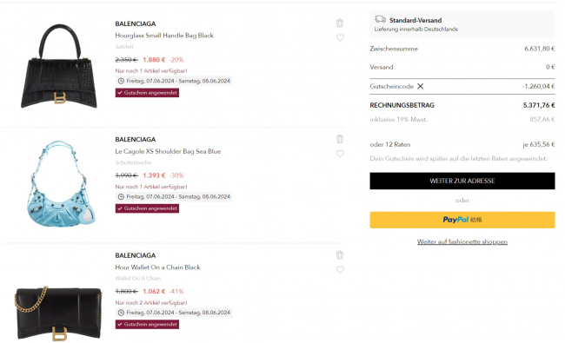Click heart icon for Hour Wallet On a Chain
Screen dimensions: 565x343
click(x=340, y=269)
